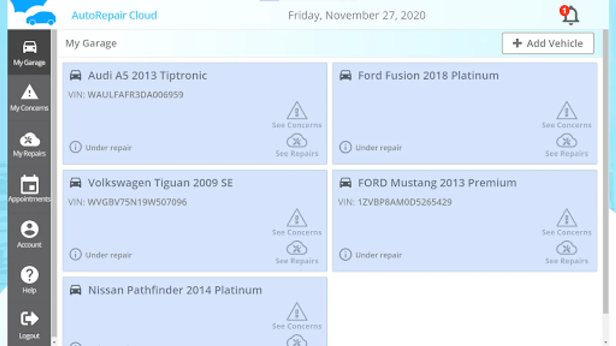Open Account page from sidebar
This screenshot has width=616, height=346.
click(29, 234)
